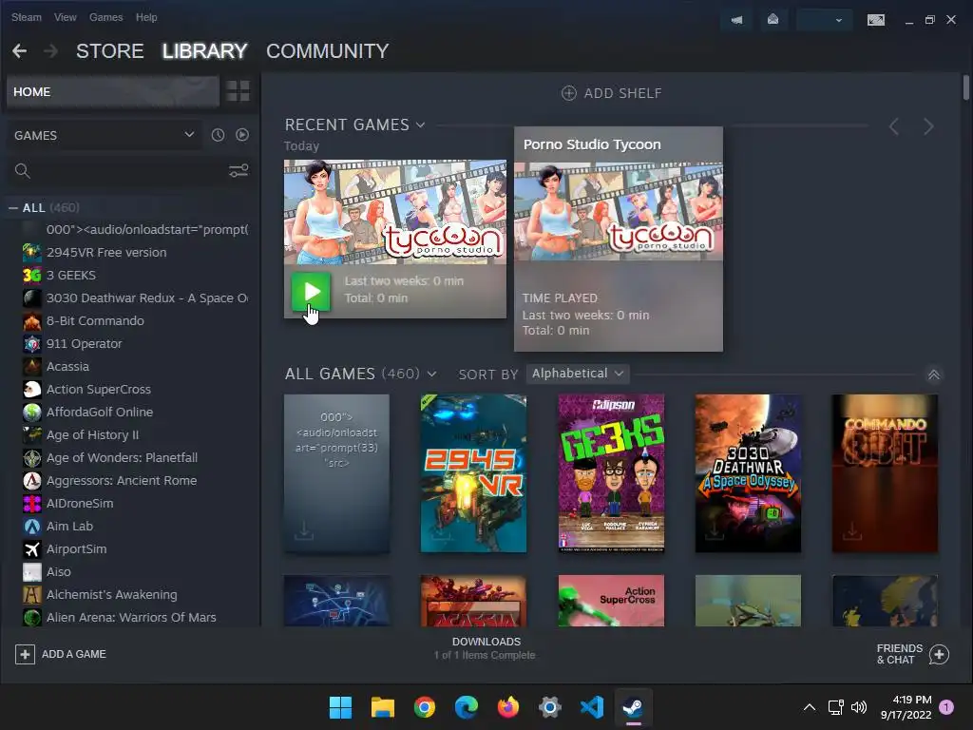Select Aggressors: Ancient Rome in list
The height and width of the screenshot is (730, 973).
click(x=122, y=480)
